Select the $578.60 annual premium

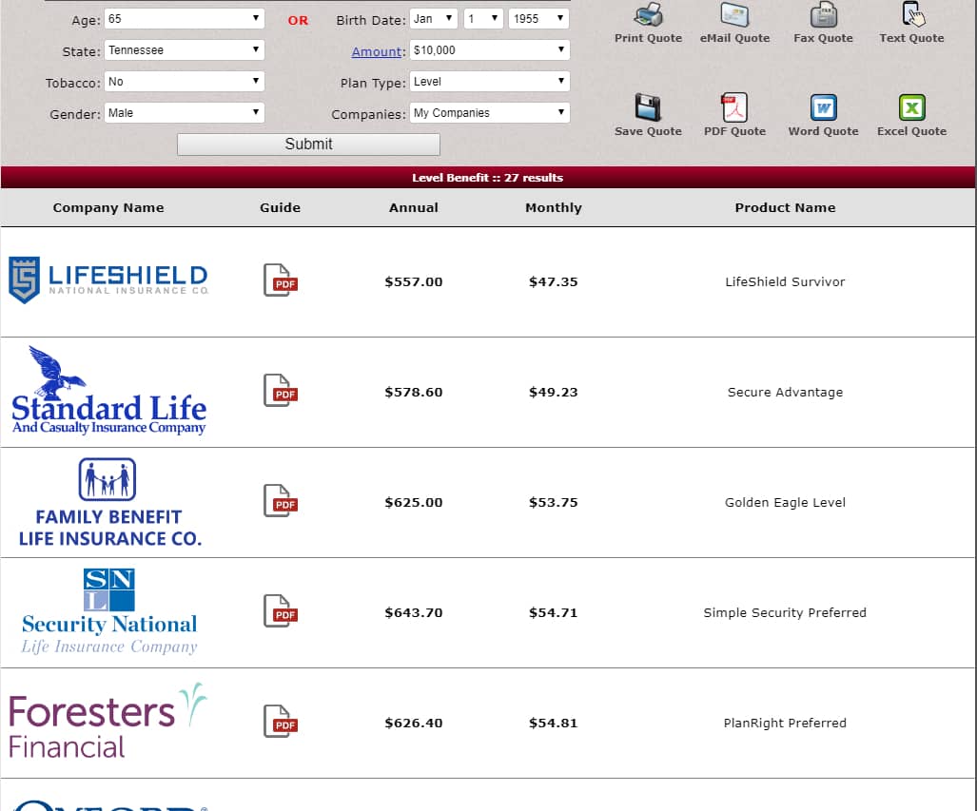414,392
